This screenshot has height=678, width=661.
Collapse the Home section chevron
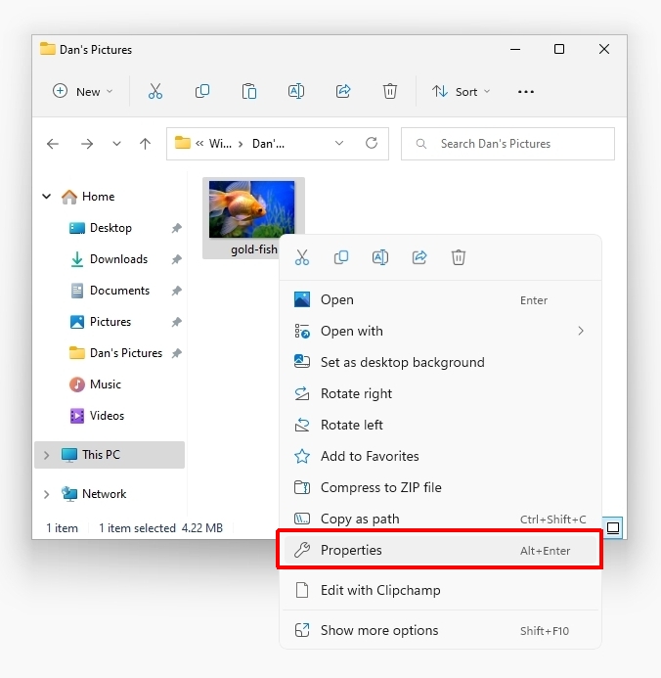pos(46,197)
